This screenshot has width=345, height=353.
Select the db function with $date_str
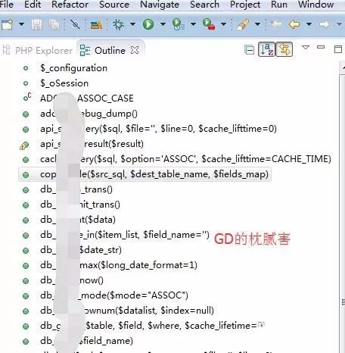coord(81,250)
